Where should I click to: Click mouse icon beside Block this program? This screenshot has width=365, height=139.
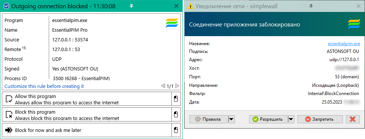176,115
